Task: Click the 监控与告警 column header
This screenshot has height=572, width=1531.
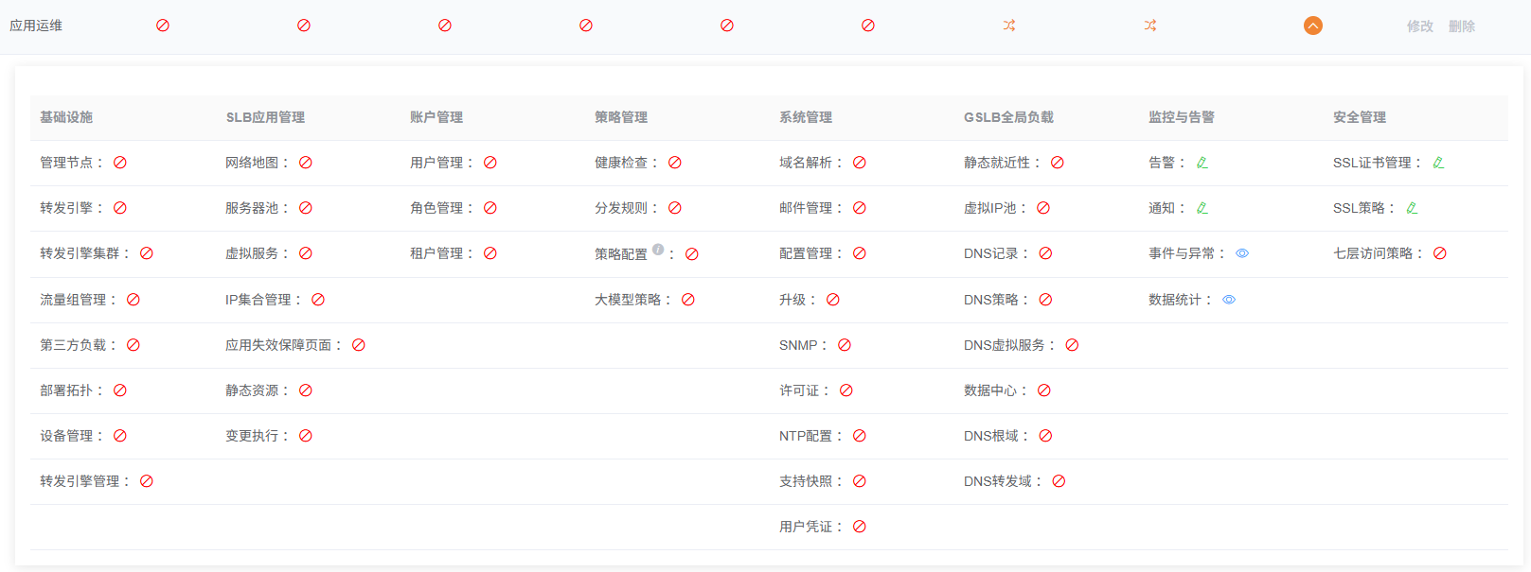Action: pos(1181,117)
